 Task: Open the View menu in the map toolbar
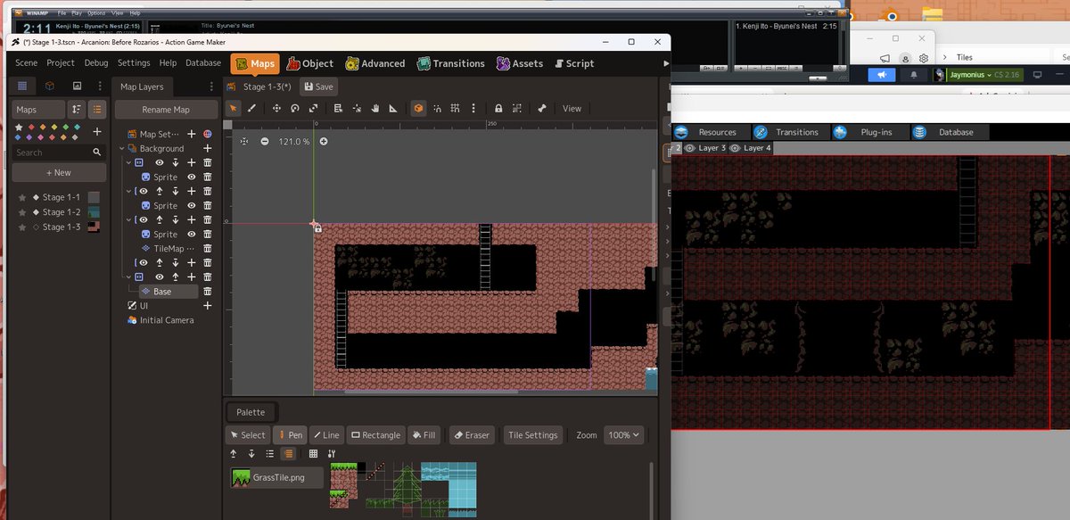572,108
